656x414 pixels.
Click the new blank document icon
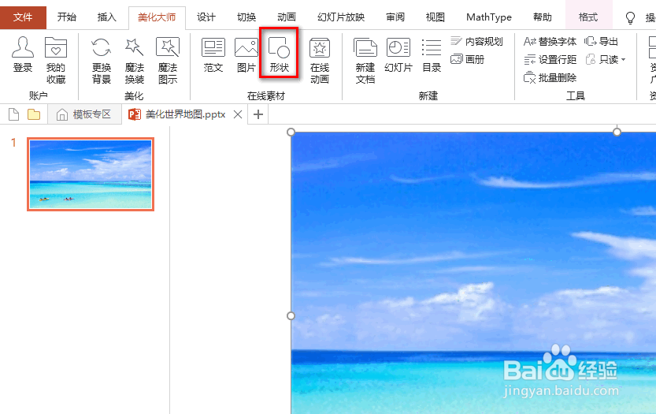pos(13,114)
